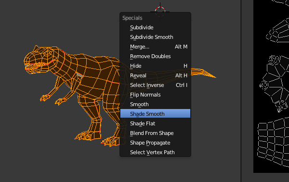This screenshot has width=289, height=182.
Task: Select Subdivide Smooth menu entry
Action: (155, 37)
